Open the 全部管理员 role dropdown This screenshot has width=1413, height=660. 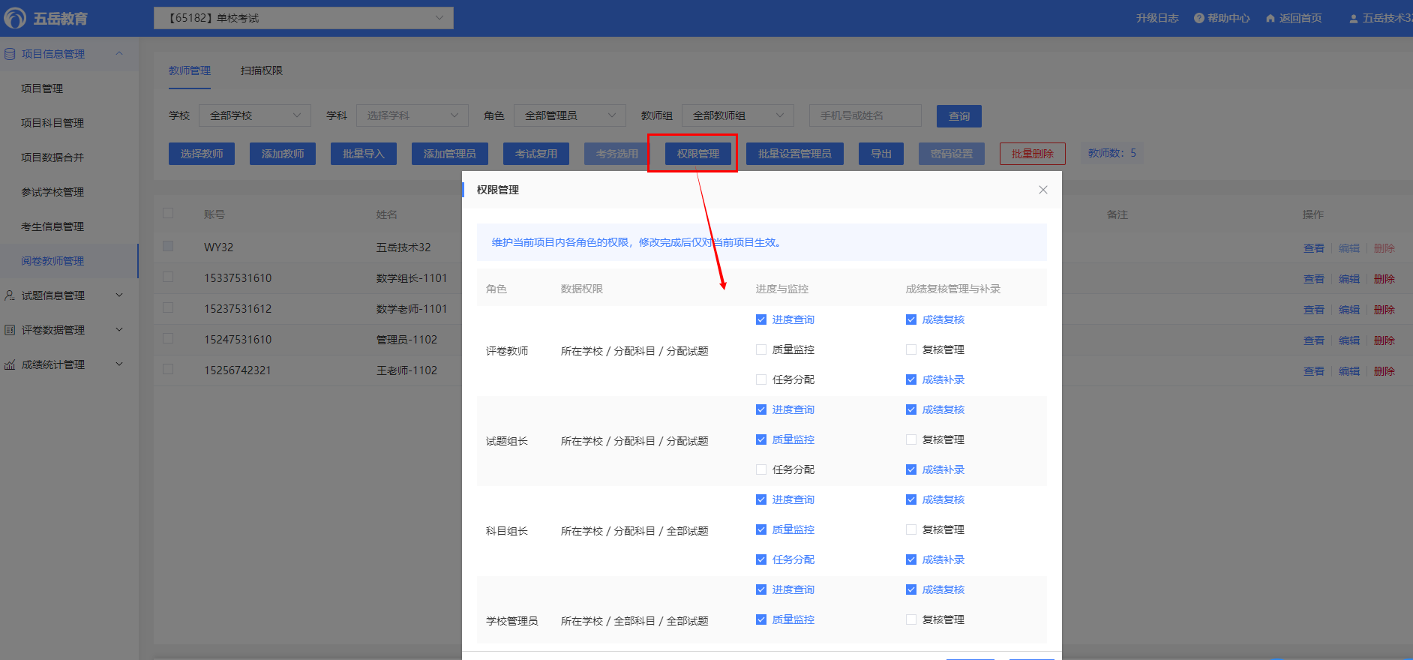click(x=569, y=115)
